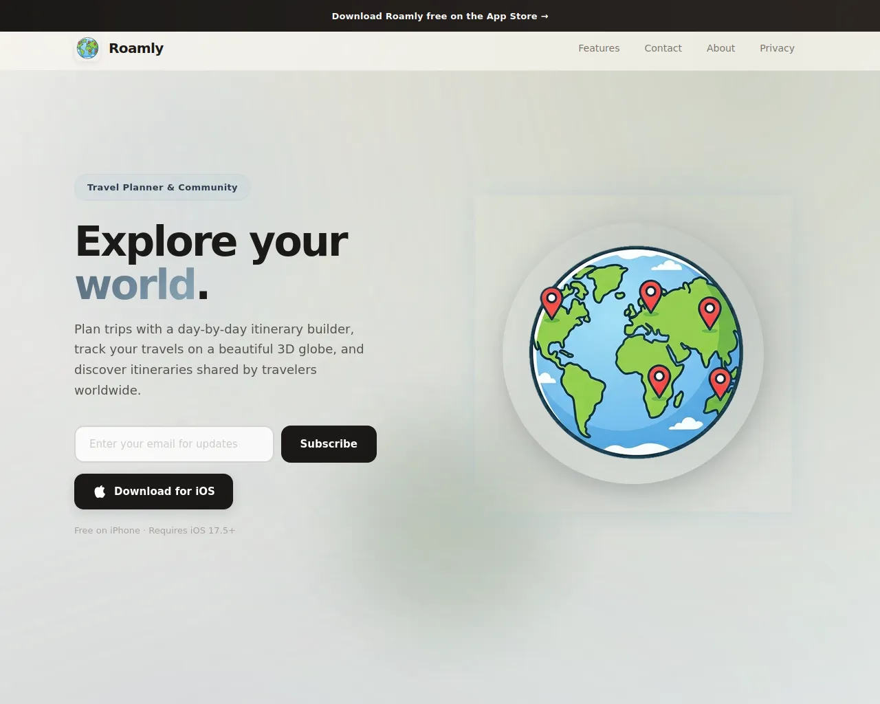This screenshot has width=880, height=704.
Task: Click the Roamly globe logo icon
Action: (x=87, y=48)
